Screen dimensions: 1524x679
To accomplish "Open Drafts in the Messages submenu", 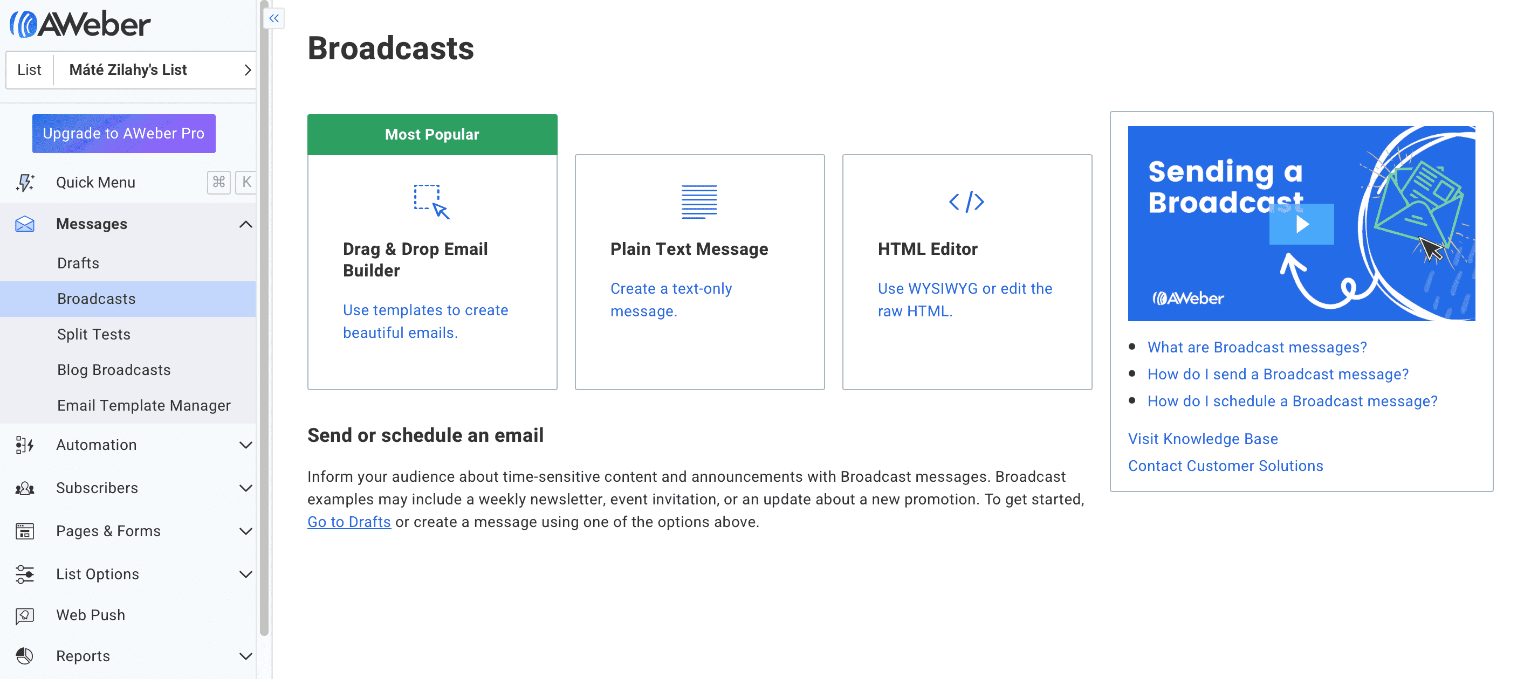I will click(x=78, y=264).
